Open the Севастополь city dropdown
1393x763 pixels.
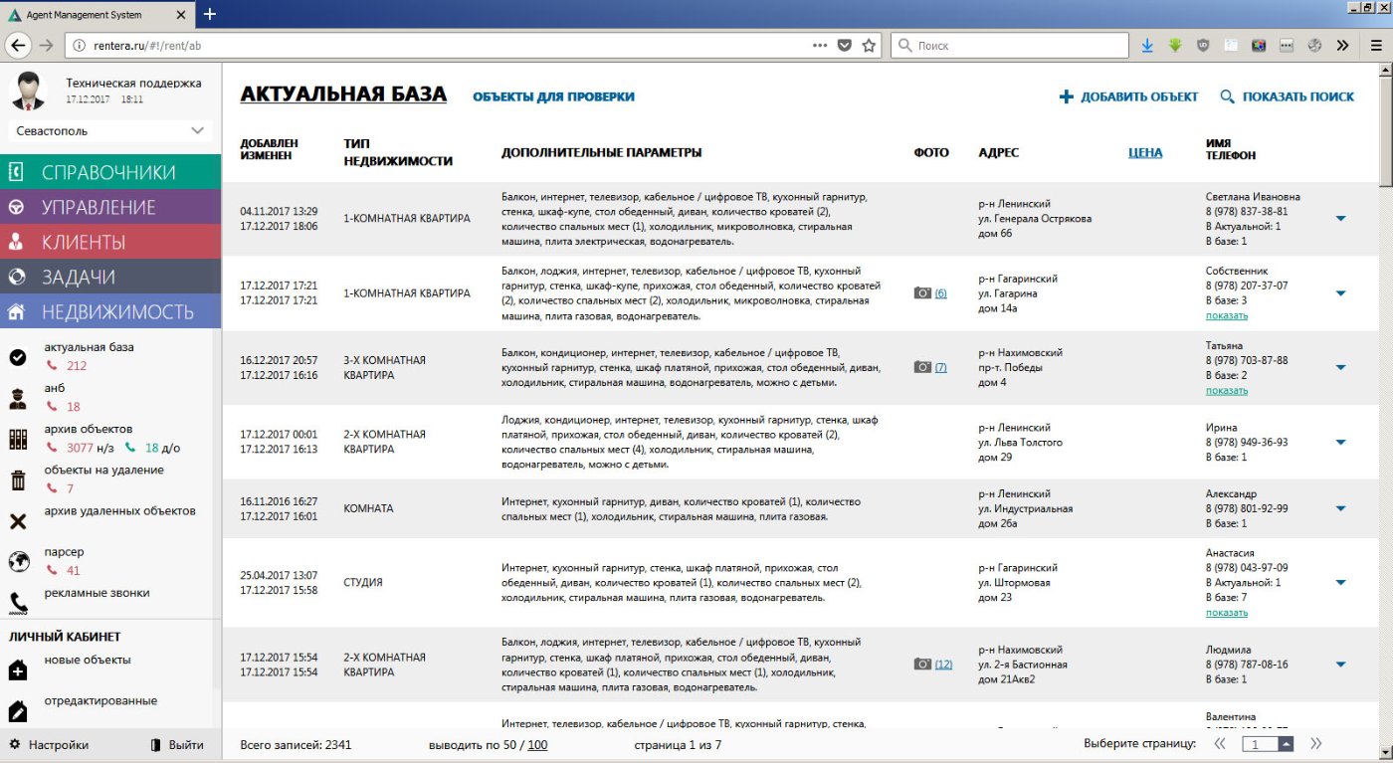point(110,130)
